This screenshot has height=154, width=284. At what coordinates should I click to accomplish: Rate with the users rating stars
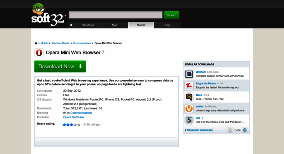click(x=71, y=125)
